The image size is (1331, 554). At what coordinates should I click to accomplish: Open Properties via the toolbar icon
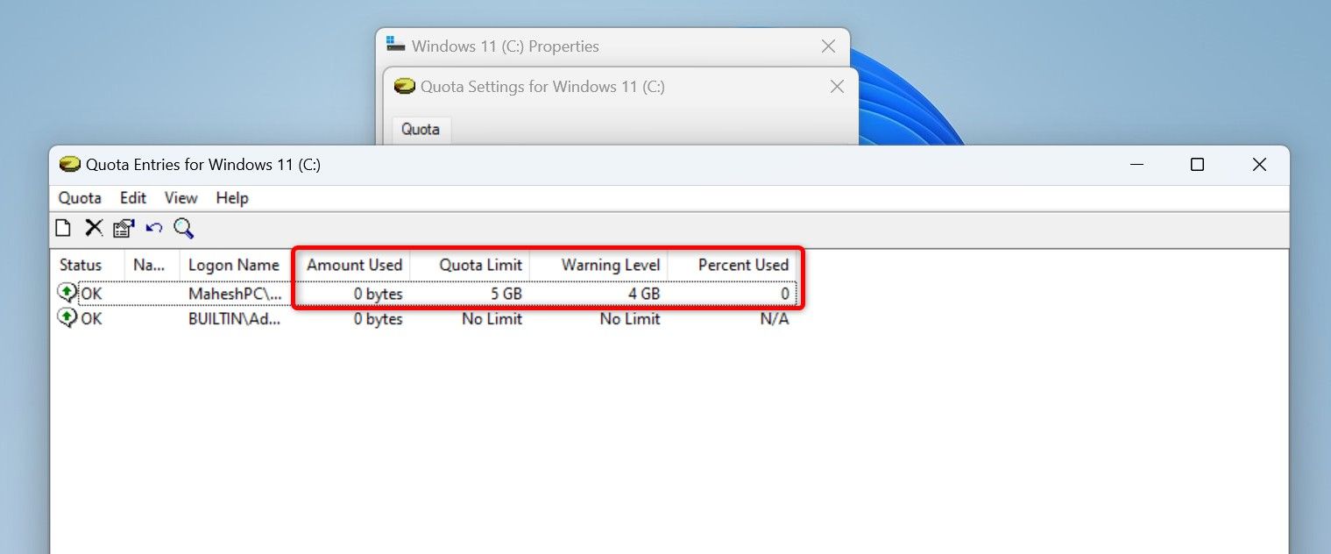pyautogui.click(x=124, y=229)
